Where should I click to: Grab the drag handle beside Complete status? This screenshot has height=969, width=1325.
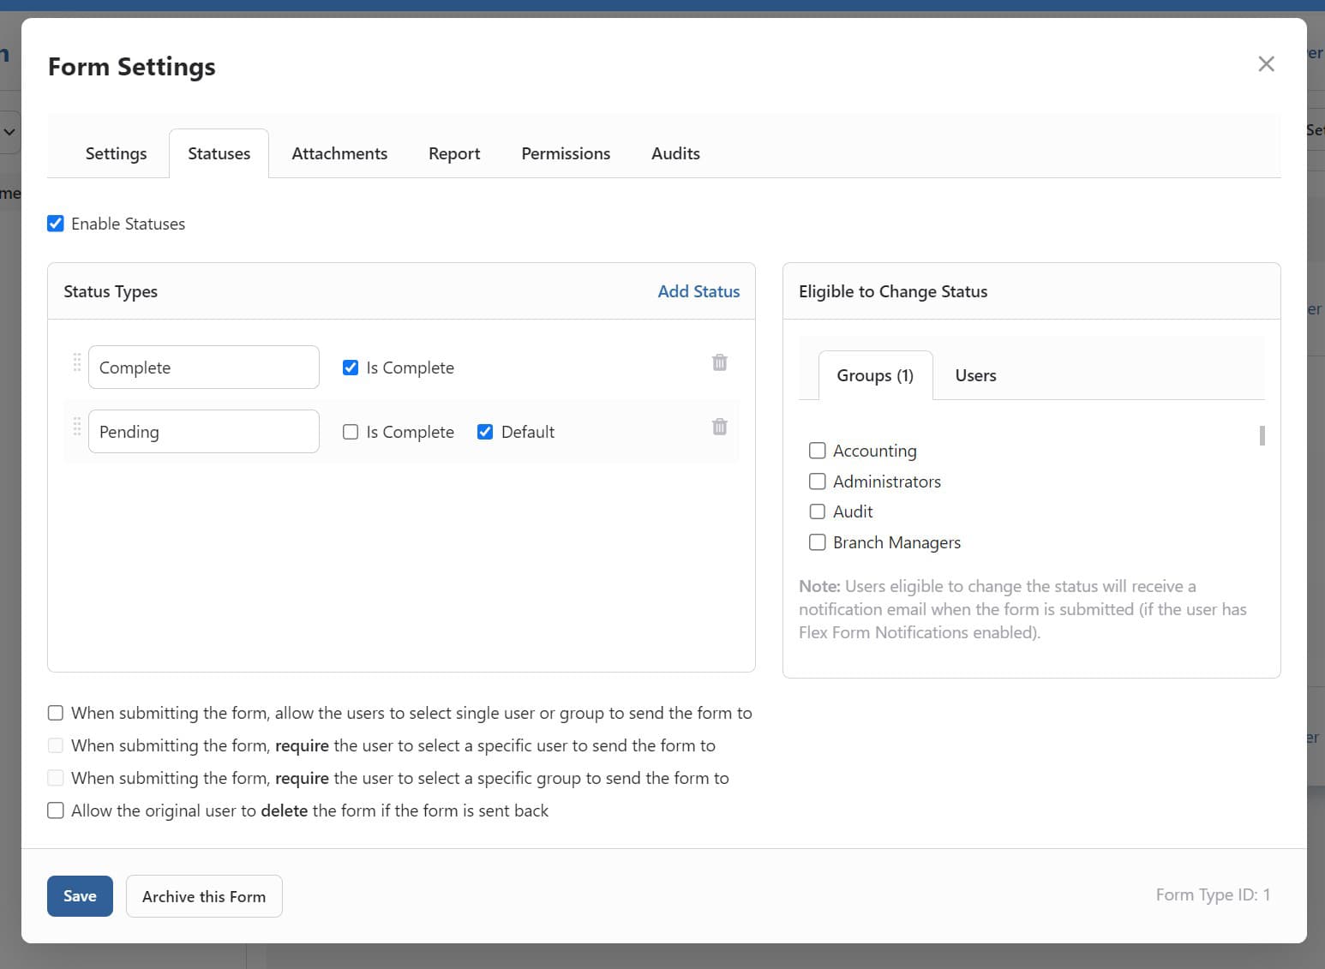[76, 362]
